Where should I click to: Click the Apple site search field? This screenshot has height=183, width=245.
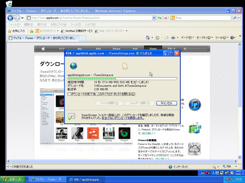195,49
